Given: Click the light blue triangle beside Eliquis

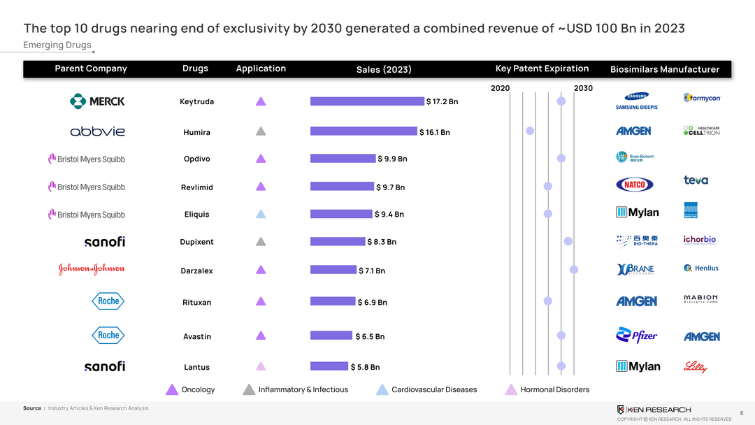Looking at the screenshot, I should tap(261, 215).
